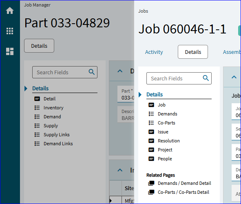Collapse Details section in Part 033-04829 nav
Screen dimensions: 241x204
(26, 89)
